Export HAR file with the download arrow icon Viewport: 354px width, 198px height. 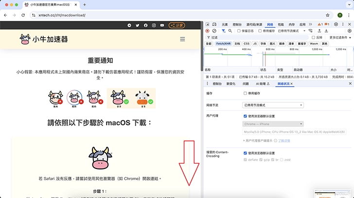(x=326, y=31)
